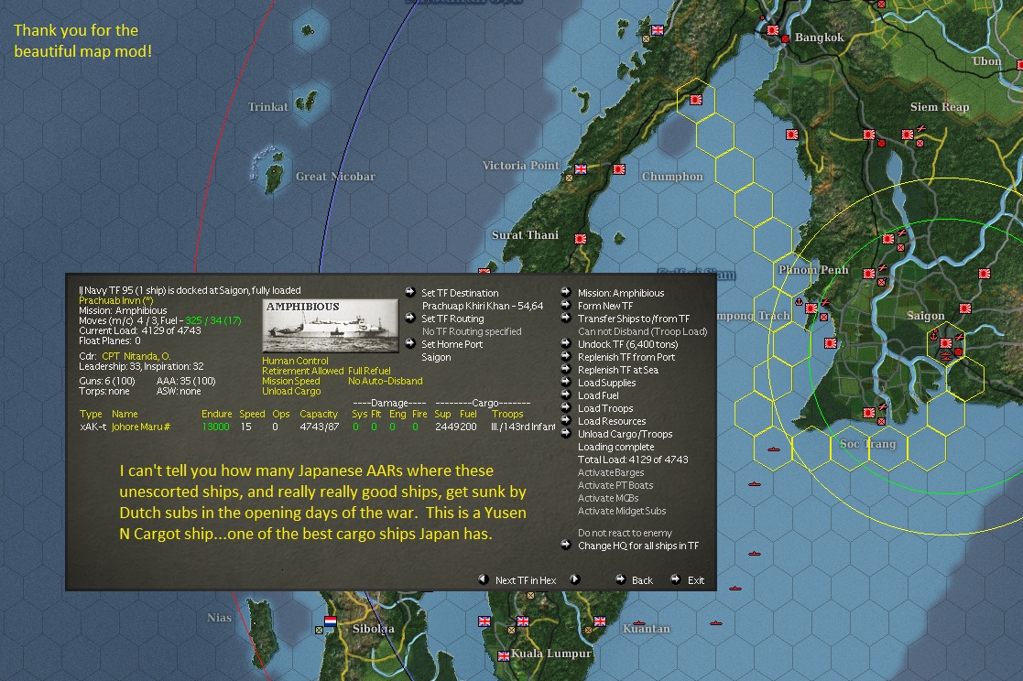Click greyed Activate Midget Subs entry
The image size is (1023, 681).
(622, 511)
